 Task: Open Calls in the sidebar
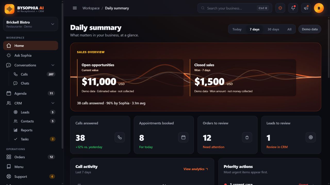point(34,74)
